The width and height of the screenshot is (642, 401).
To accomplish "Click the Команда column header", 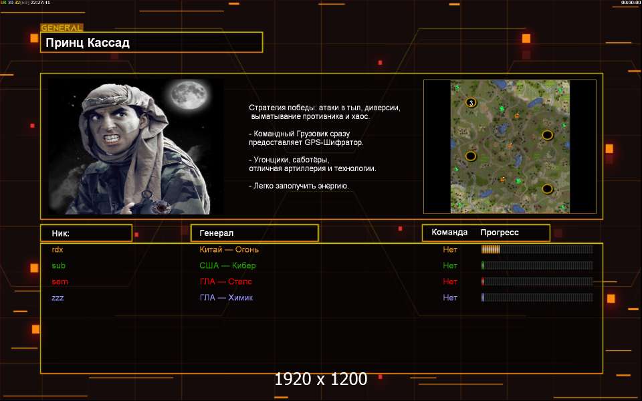I will point(449,233).
